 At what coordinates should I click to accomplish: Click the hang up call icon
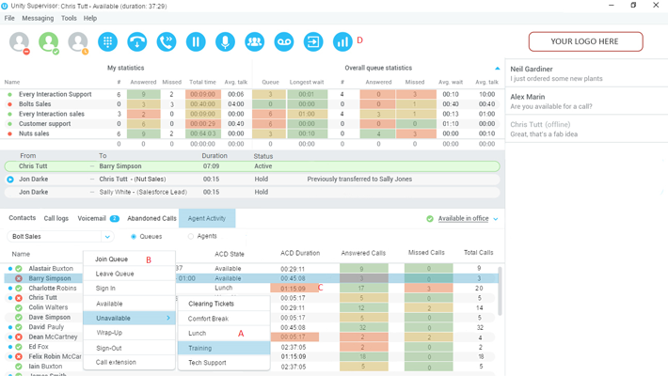[x=137, y=41]
